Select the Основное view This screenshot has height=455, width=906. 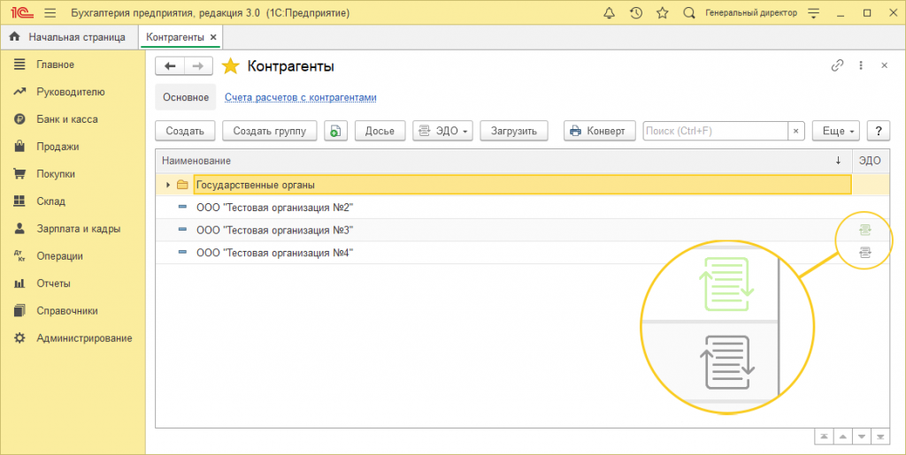(186, 97)
